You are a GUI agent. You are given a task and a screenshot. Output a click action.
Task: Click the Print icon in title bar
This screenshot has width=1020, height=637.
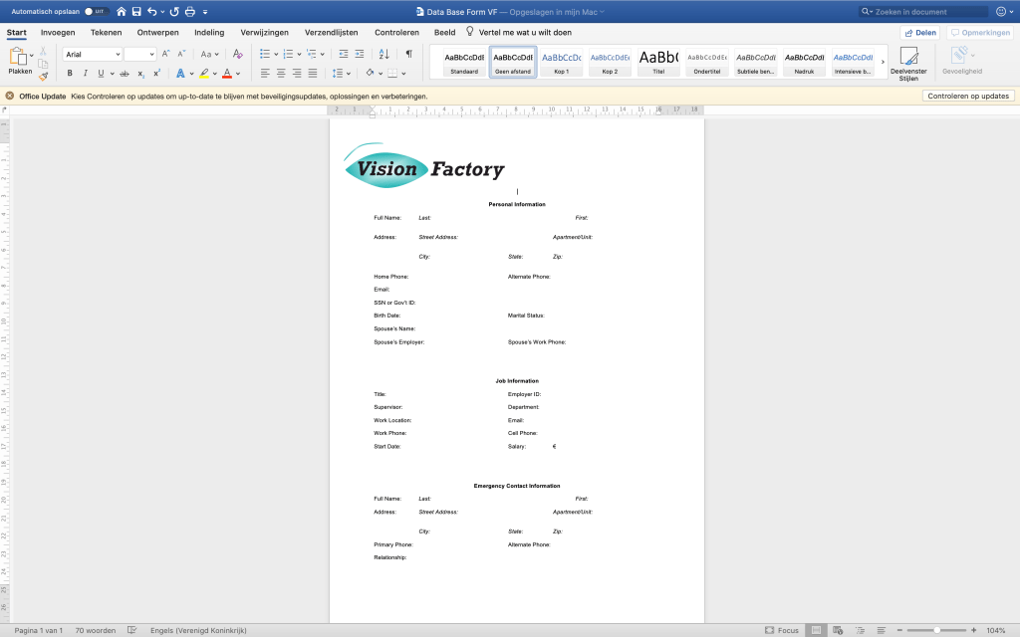(x=189, y=12)
